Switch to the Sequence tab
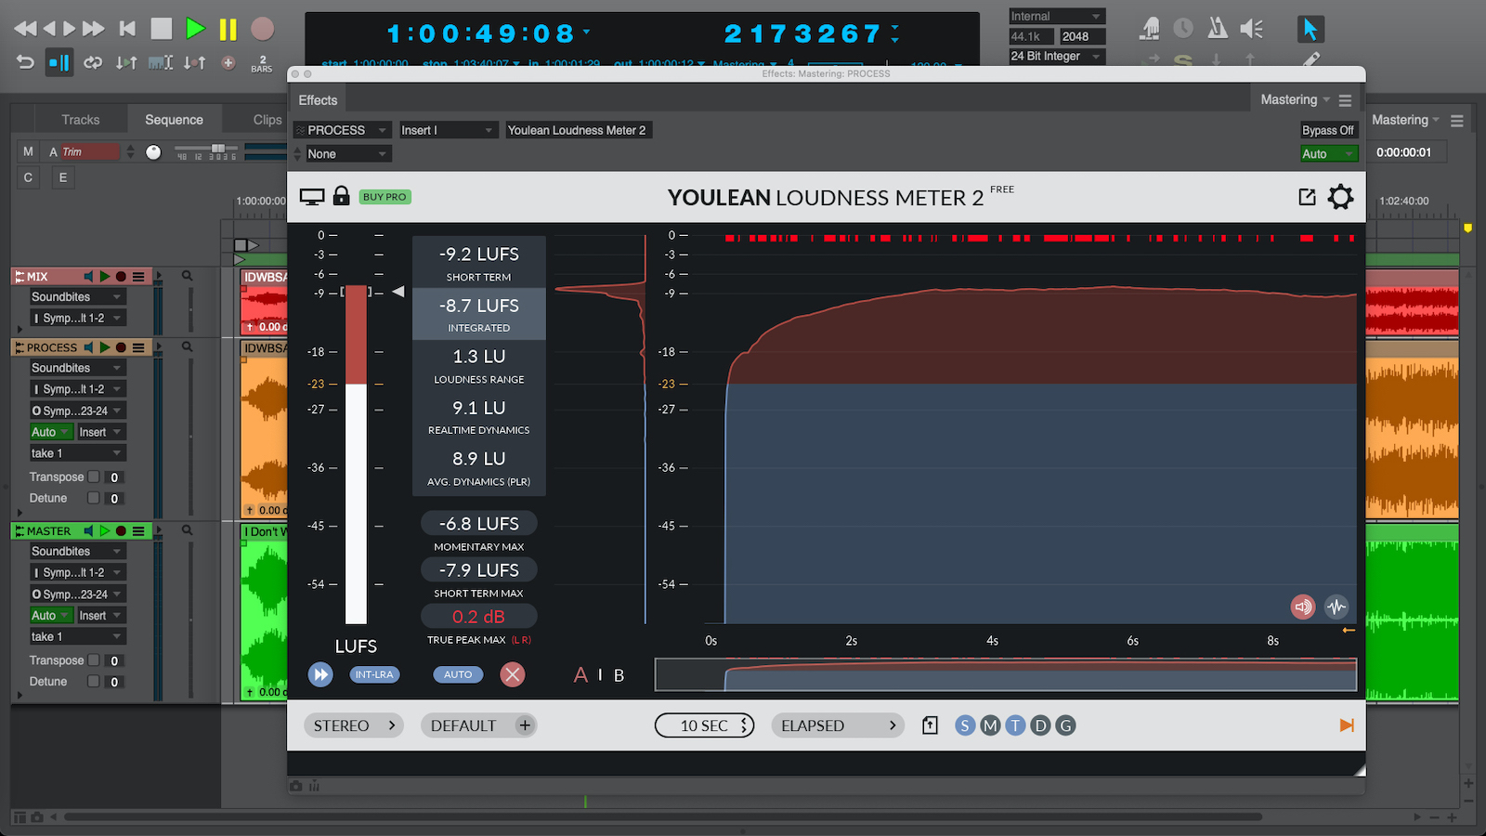This screenshot has height=836, width=1486. (174, 120)
